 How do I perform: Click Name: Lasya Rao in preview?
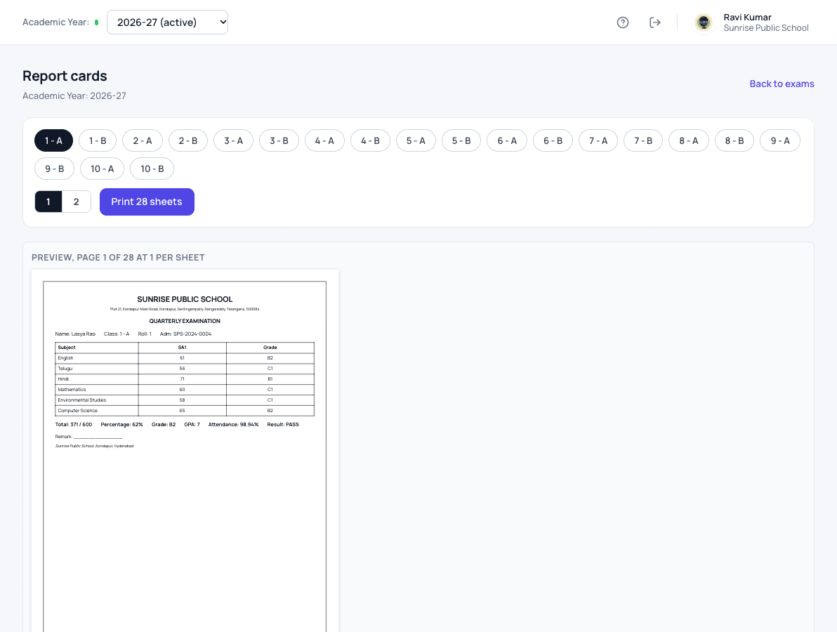pos(75,334)
